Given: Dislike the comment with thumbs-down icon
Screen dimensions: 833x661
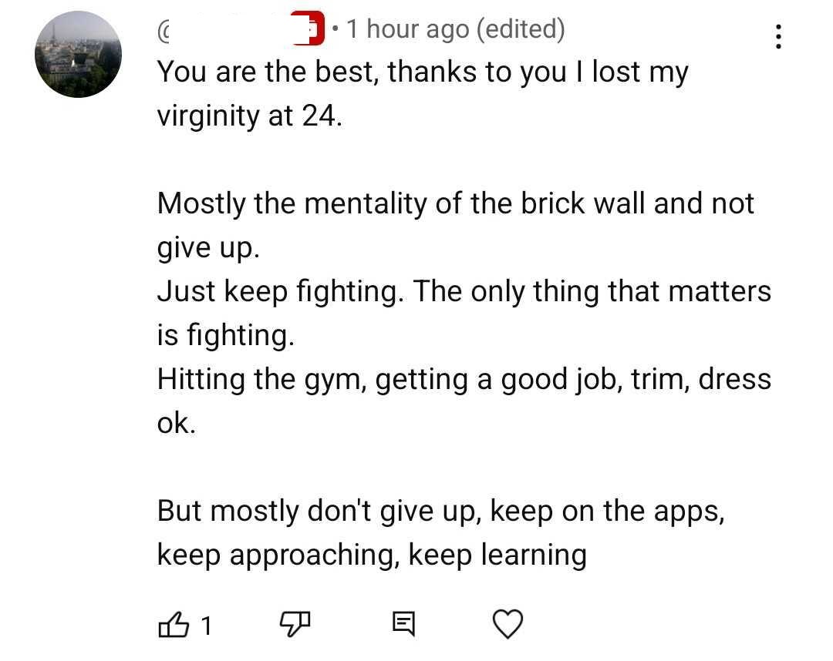Looking at the screenshot, I should [x=294, y=624].
